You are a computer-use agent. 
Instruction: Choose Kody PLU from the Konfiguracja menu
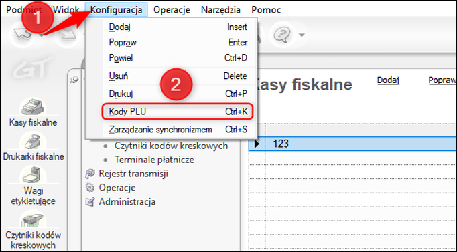click(x=178, y=112)
